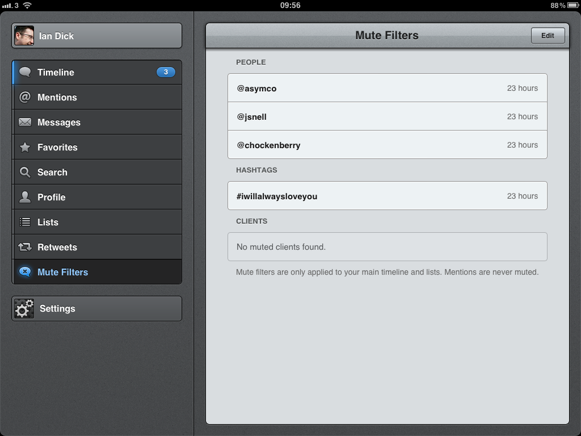
Task: Click the Mute Filters bubble icon
Action: pos(25,272)
